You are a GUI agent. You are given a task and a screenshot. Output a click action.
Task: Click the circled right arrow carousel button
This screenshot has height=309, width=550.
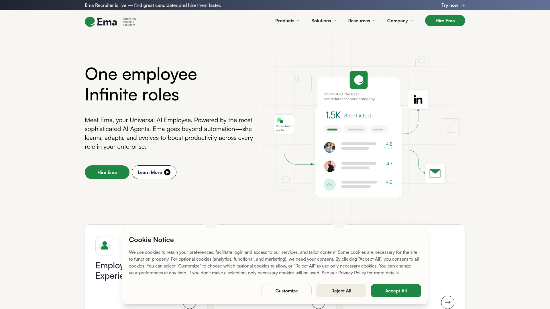(448, 302)
